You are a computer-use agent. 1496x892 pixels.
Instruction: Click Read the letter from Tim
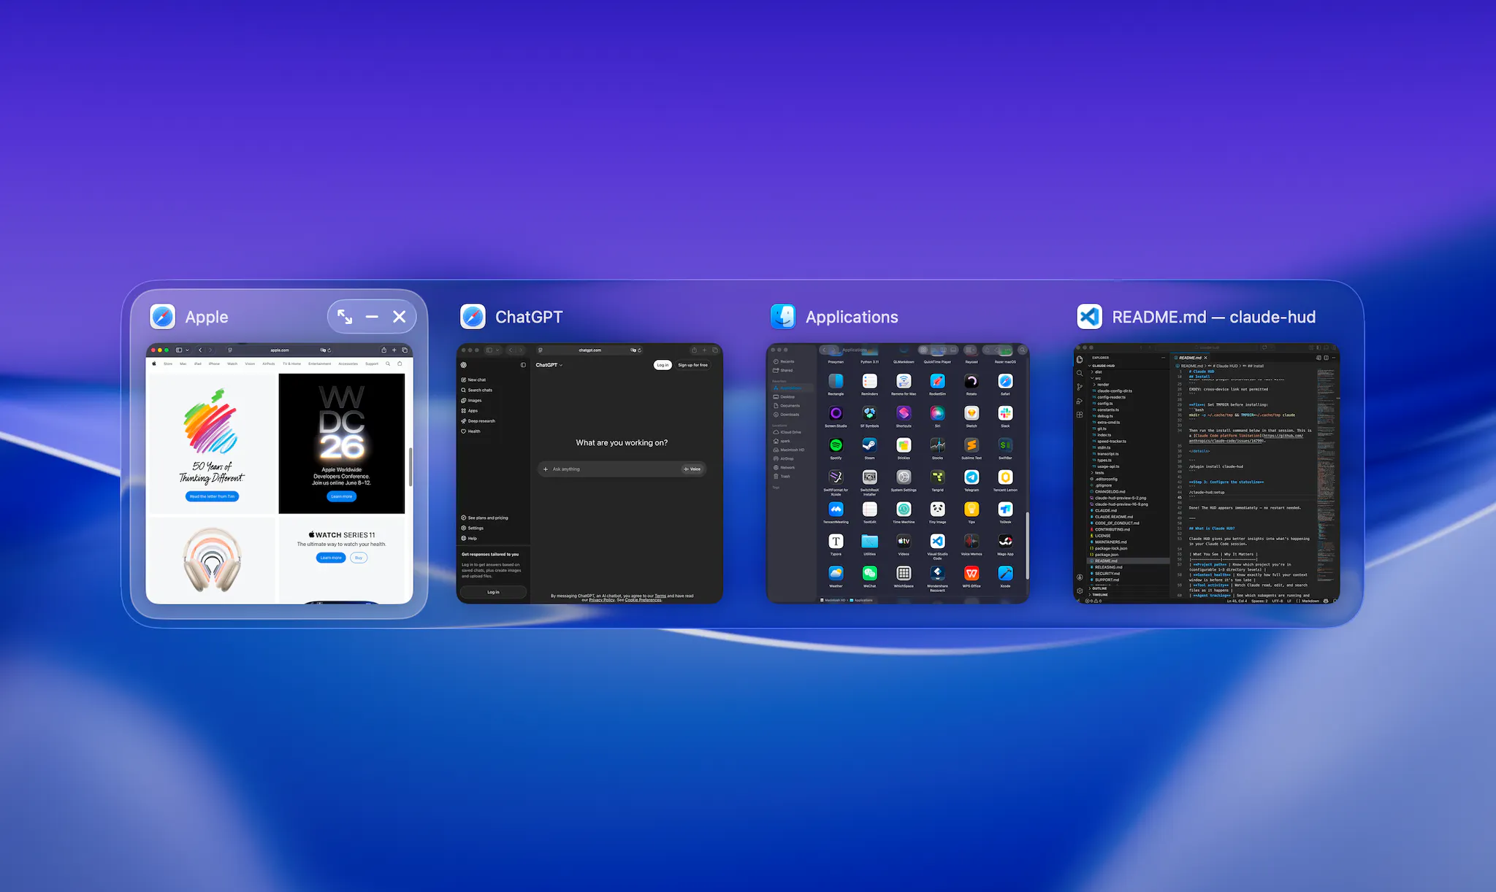212,496
